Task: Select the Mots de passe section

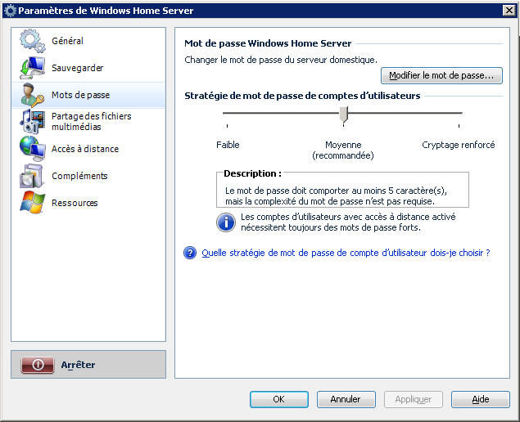Action: 88,95
